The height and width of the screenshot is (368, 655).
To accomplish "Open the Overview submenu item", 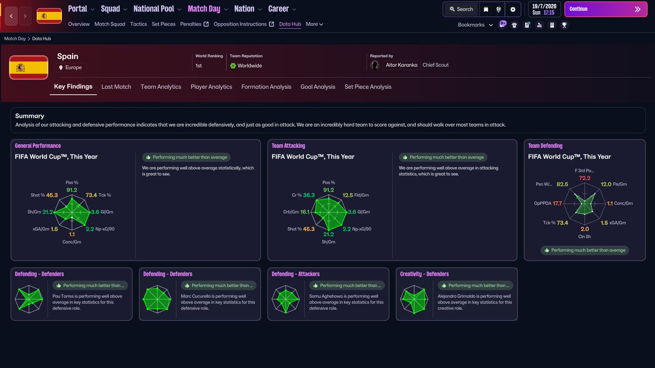I will (x=79, y=24).
